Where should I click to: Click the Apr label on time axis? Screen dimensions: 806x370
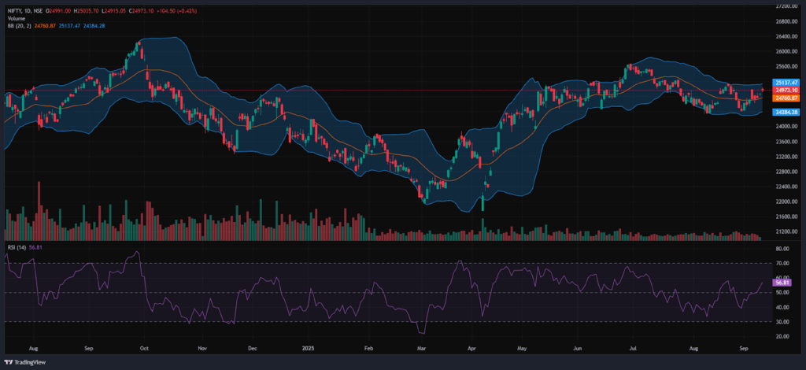470,346
